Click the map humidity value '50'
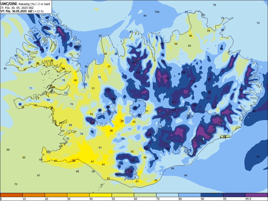 [x=36, y=105]
